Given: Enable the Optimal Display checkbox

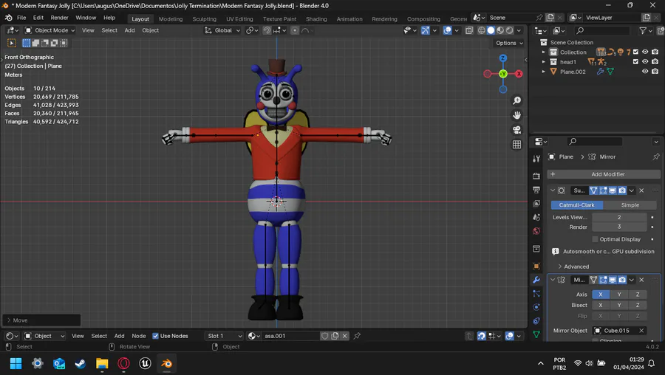Looking at the screenshot, I should (x=595, y=239).
